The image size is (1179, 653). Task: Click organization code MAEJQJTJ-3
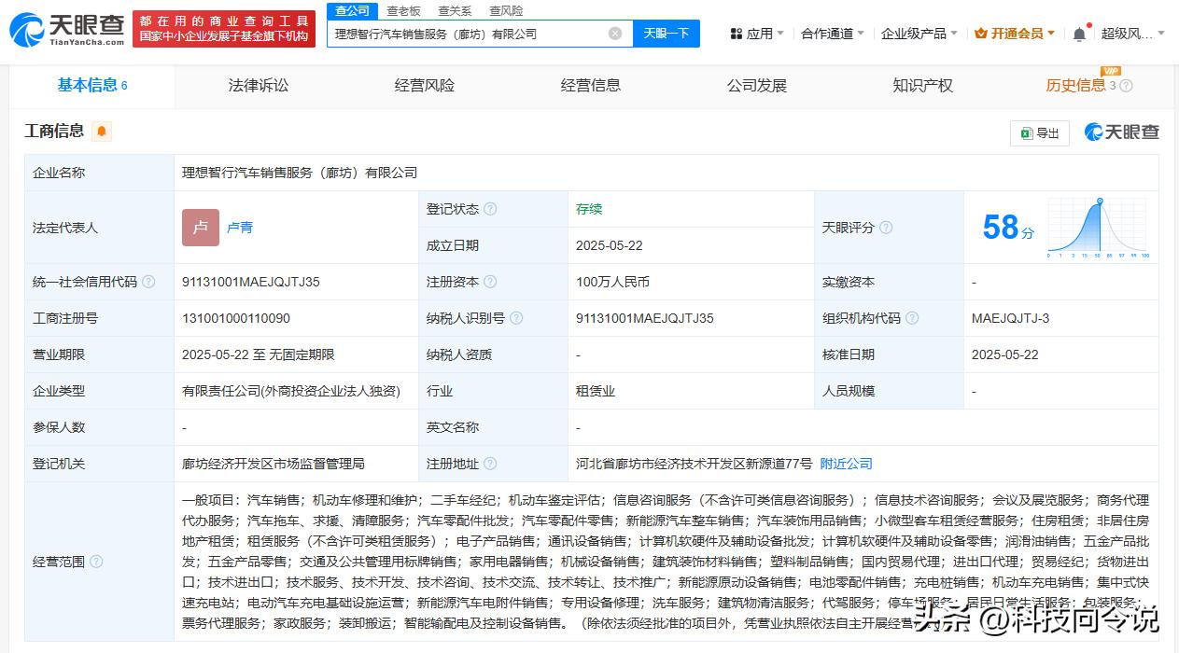pyautogui.click(x=1010, y=318)
